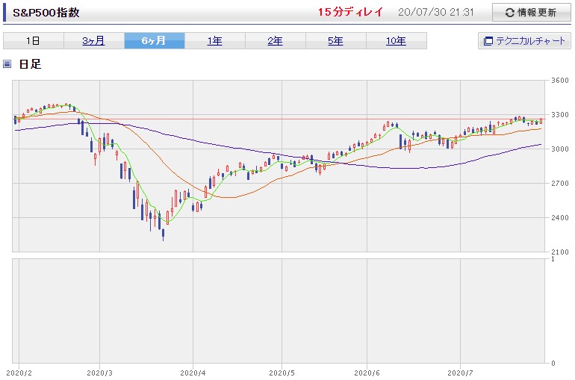Click the 2020/3 date axis label
The width and height of the screenshot is (575, 380).
tap(100, 373)
